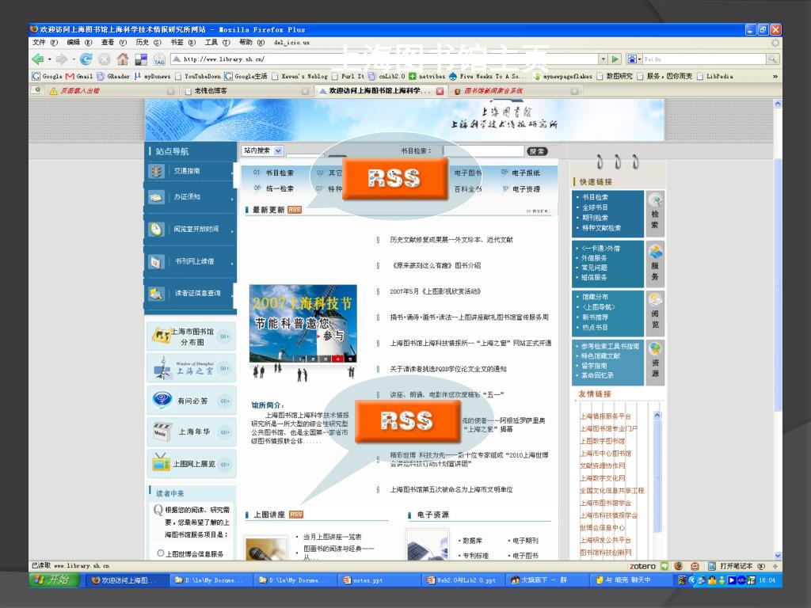The image size is (811, 608).
Task: Click the TAG icon in the toolbar
Action: click(158, 60)
